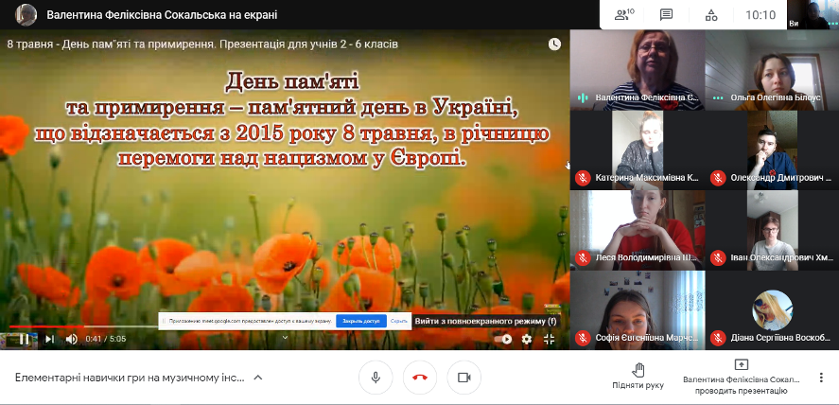
Task: Click muted mic icon for Іван Олександрович
Action: pyautogui.click(x=718, y=258)
